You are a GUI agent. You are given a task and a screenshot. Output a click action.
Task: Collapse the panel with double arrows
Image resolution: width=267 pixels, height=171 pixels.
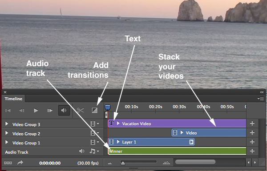click(262, 92)
